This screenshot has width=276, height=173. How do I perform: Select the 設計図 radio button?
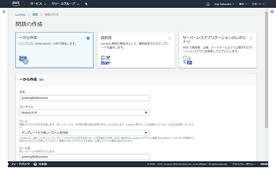tap(170, 38)
